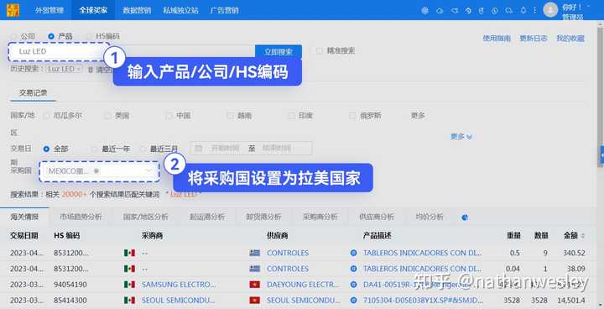This screenshot has width=604, height=309.
Task: Open the globe language icon in header
Action: coord(424,10)
